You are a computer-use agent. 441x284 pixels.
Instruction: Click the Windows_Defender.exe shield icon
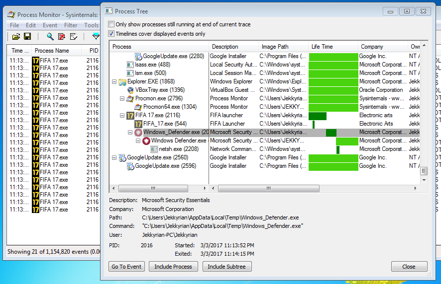pos(138,133)
